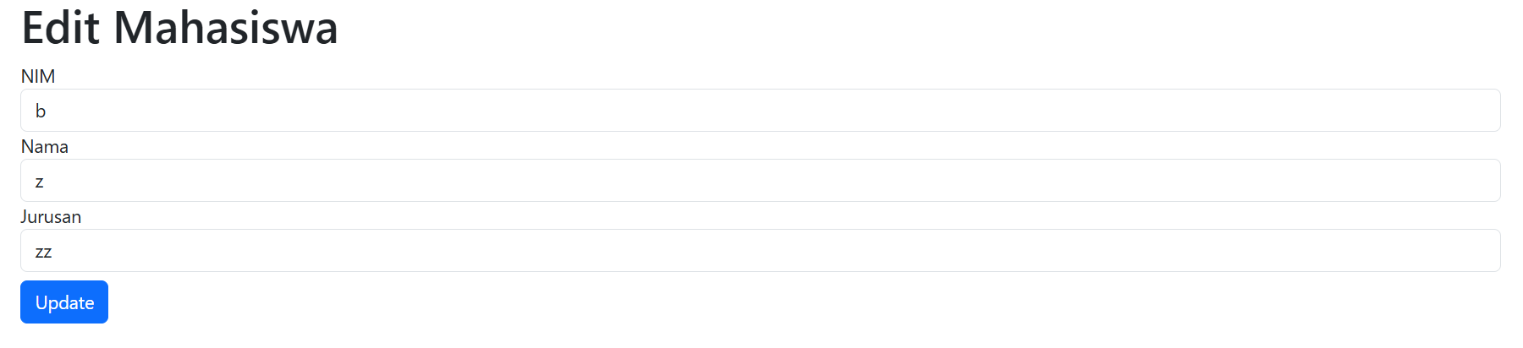Select the text box containing 'zz'
The width and height of the screenshot is (1523, 348).
pos(760,251)
